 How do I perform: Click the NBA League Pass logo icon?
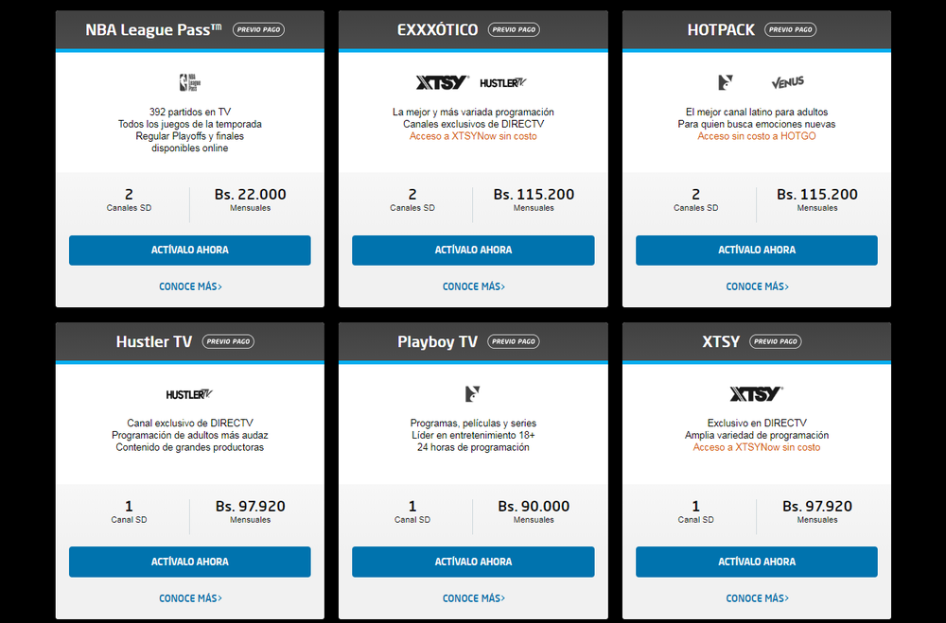[189, 82]
